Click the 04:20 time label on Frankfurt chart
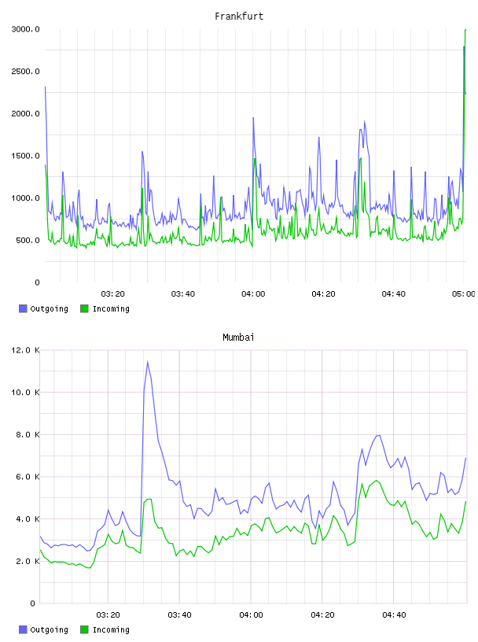 (x=323, y=294)
